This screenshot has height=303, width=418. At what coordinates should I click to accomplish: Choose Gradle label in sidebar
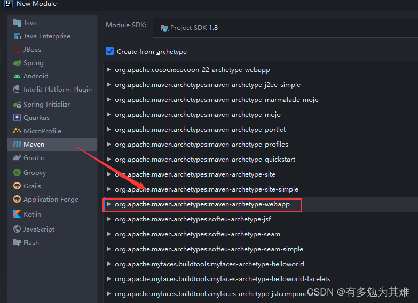(34, 158)
